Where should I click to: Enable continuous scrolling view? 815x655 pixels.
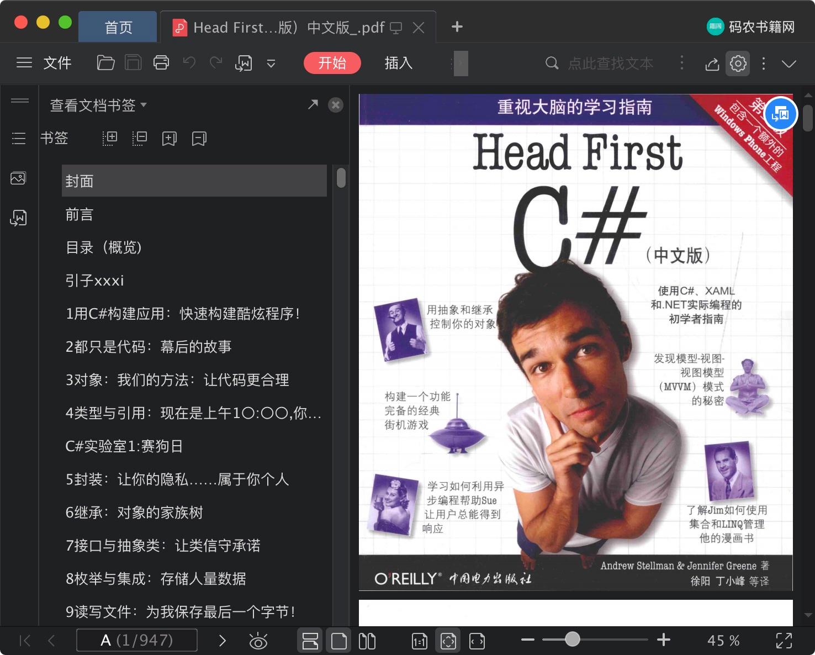310,641
